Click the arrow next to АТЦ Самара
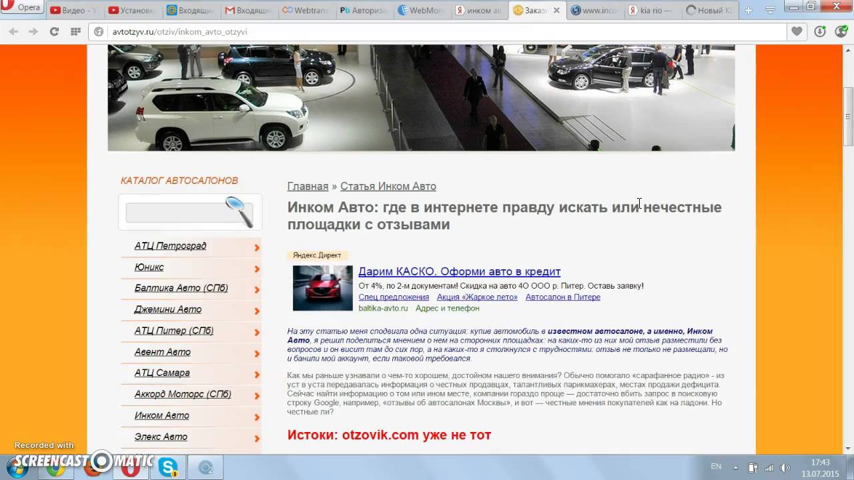 pos(257,375)
